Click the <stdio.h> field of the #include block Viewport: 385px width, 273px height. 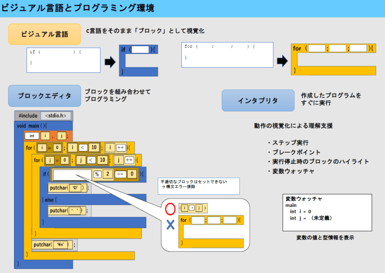click(x=56, y=116)
